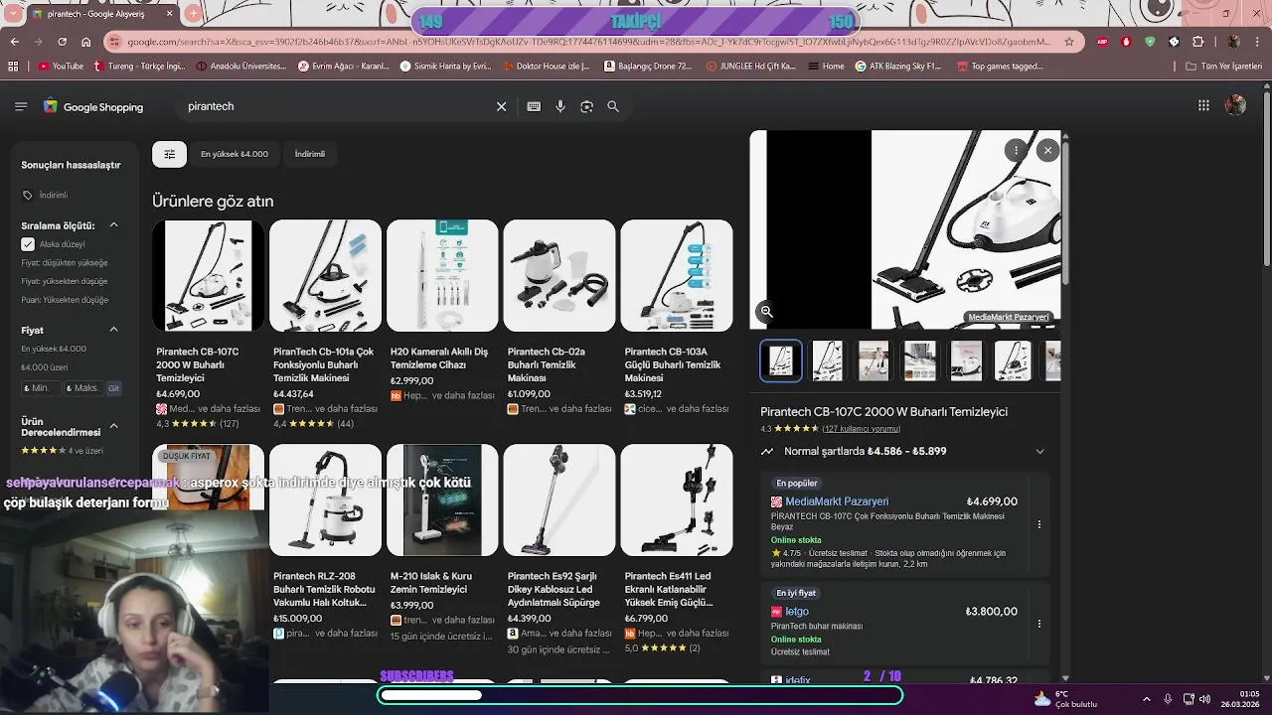Image resolution: width=1272 pixels, height=715 pixels.
Task: Open the filter sliders button
Action: (x=169, y=154)
